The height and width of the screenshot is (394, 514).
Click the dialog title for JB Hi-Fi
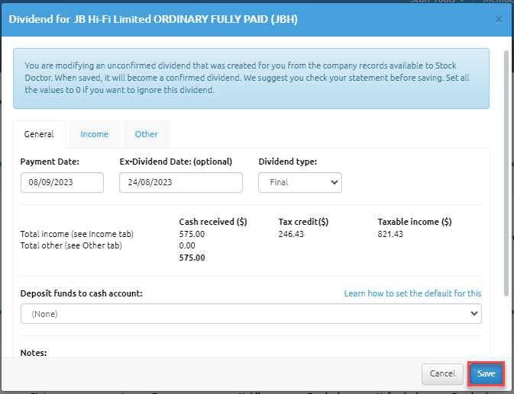tap(153, 19)
